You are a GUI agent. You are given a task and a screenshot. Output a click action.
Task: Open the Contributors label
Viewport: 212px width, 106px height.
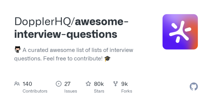tap(35, 91)
